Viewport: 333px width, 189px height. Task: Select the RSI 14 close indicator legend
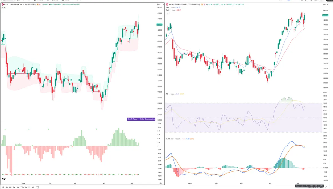click(170, 94)
